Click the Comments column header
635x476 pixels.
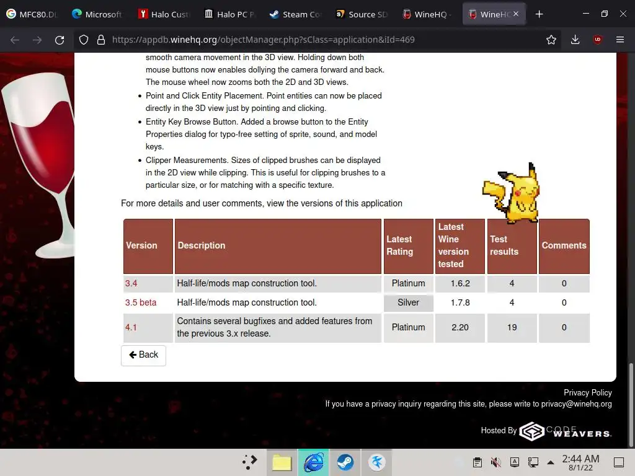pos(564,245)
